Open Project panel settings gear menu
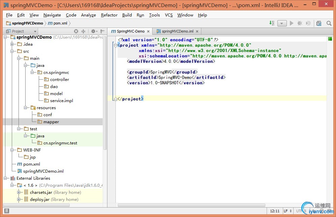Screen dimensions: 336x217 click(94, 31)
